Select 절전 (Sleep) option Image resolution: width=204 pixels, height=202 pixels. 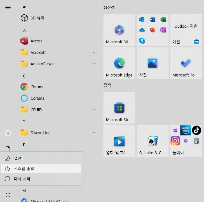point(41,158)
